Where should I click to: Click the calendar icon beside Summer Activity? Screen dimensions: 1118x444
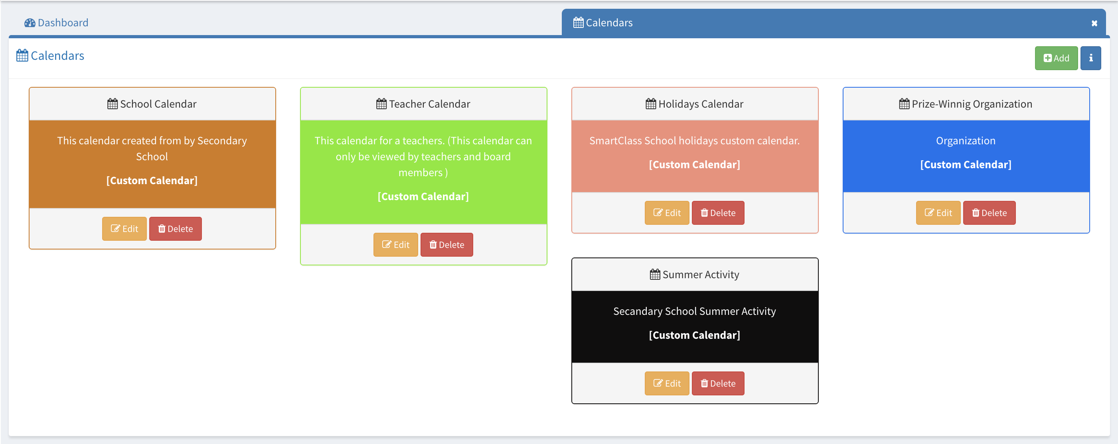654,275
